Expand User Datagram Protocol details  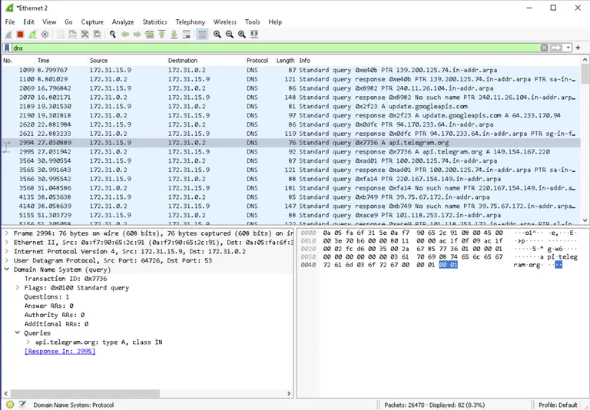tap(7, 260)
